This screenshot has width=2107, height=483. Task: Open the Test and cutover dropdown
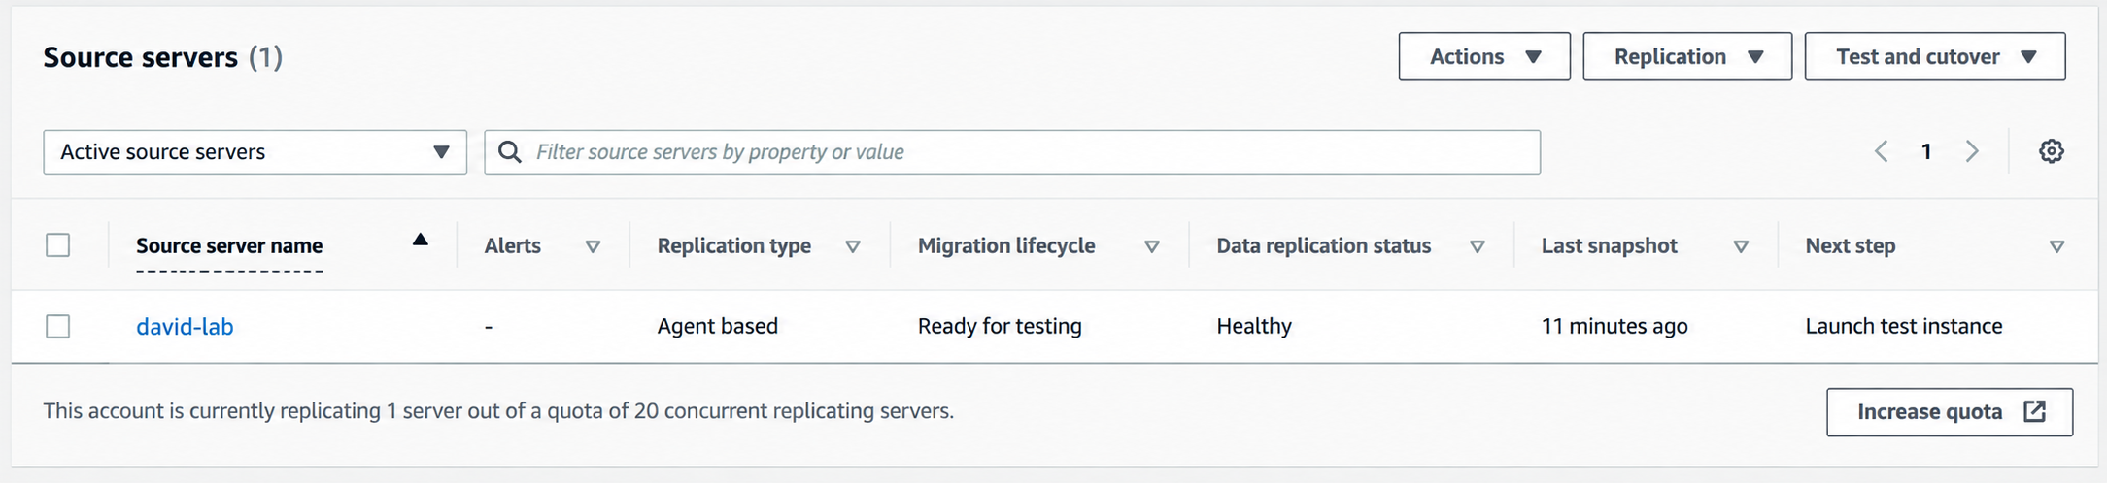(1935, 56)
